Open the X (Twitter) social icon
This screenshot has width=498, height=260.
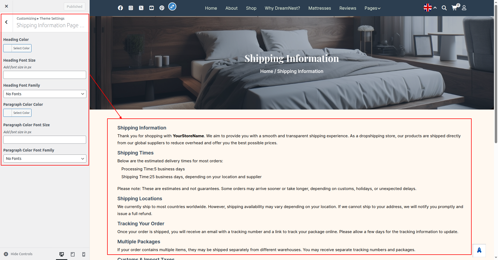click(141, 8)
